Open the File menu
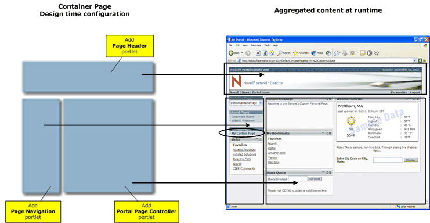Screen dimensions: 430x223 230,45
